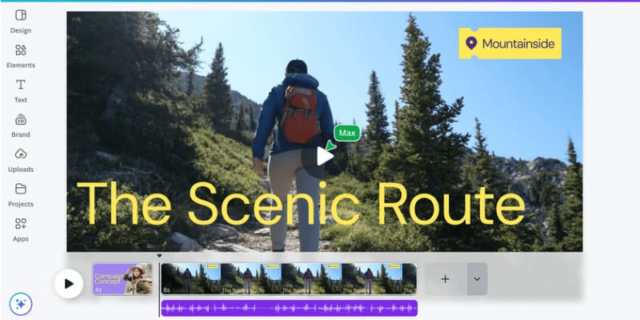
Task: Select the purple audio waveform track
Action: pos(289,308)
